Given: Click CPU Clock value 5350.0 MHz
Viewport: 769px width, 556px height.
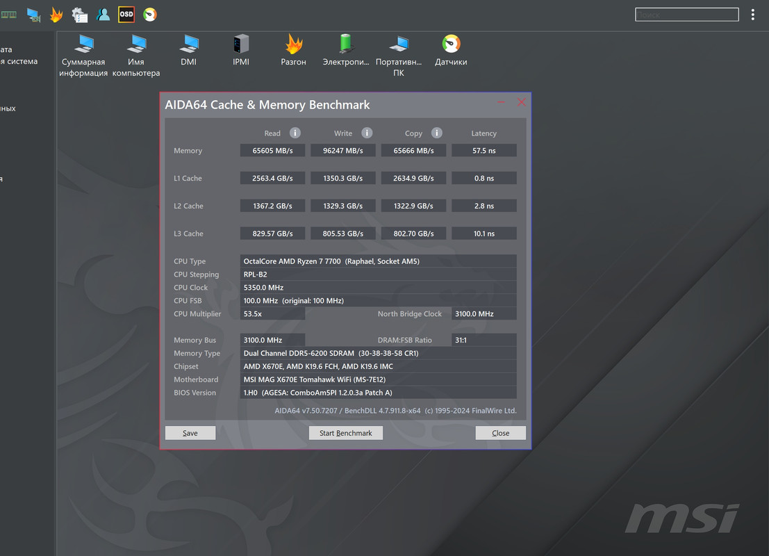Looking at the screenshot, I should click(x=378, y=288).
